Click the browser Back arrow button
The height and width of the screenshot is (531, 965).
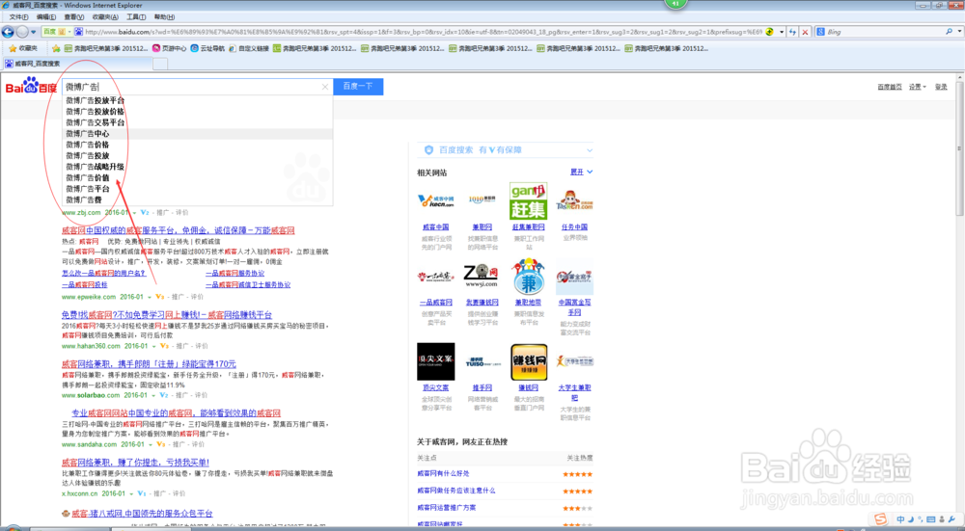8,32
